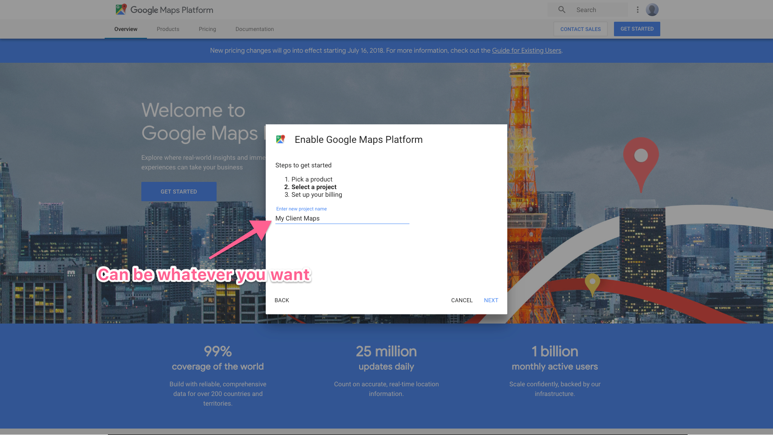Open the three-dot more options menu
The height and width of the screenshot is (435, 773).
click(638, 10)
